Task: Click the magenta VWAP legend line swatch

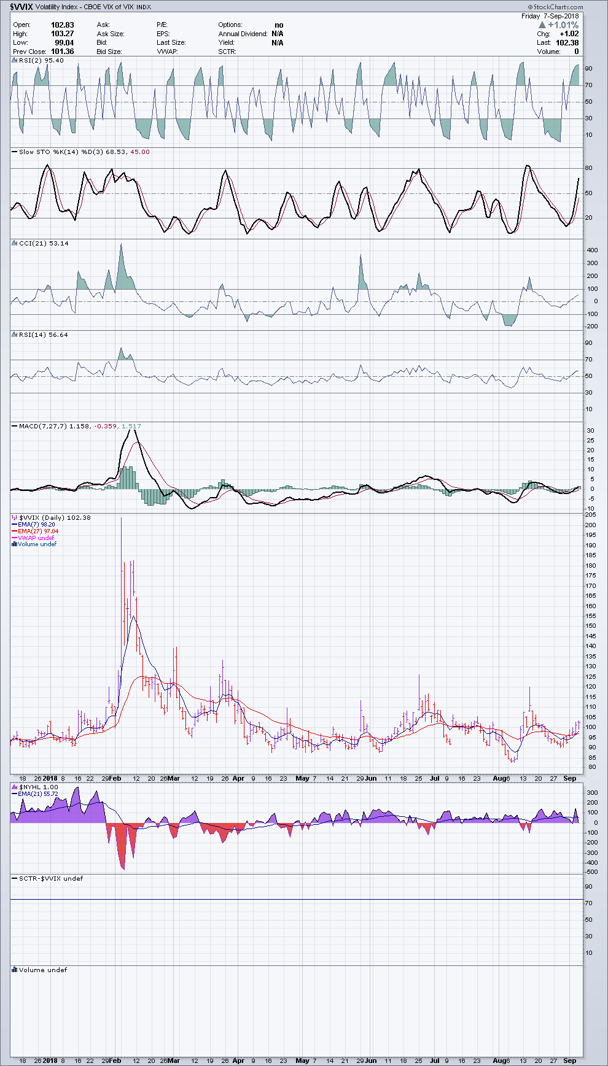Action: [15, 538]
